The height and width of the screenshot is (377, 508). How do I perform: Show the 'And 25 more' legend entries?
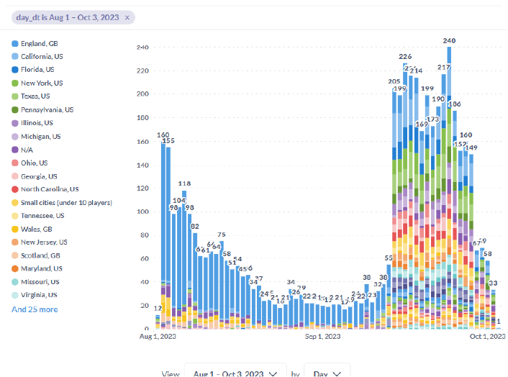(35, 309)
